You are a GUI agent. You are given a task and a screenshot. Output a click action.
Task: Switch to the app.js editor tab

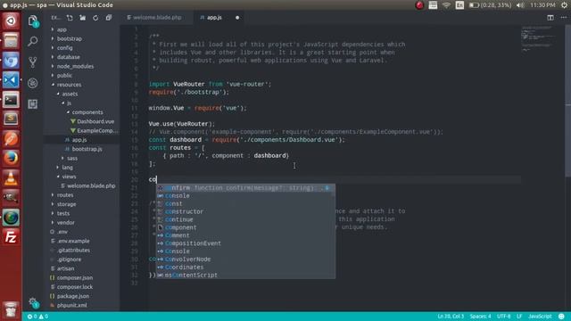coord(214,18)
